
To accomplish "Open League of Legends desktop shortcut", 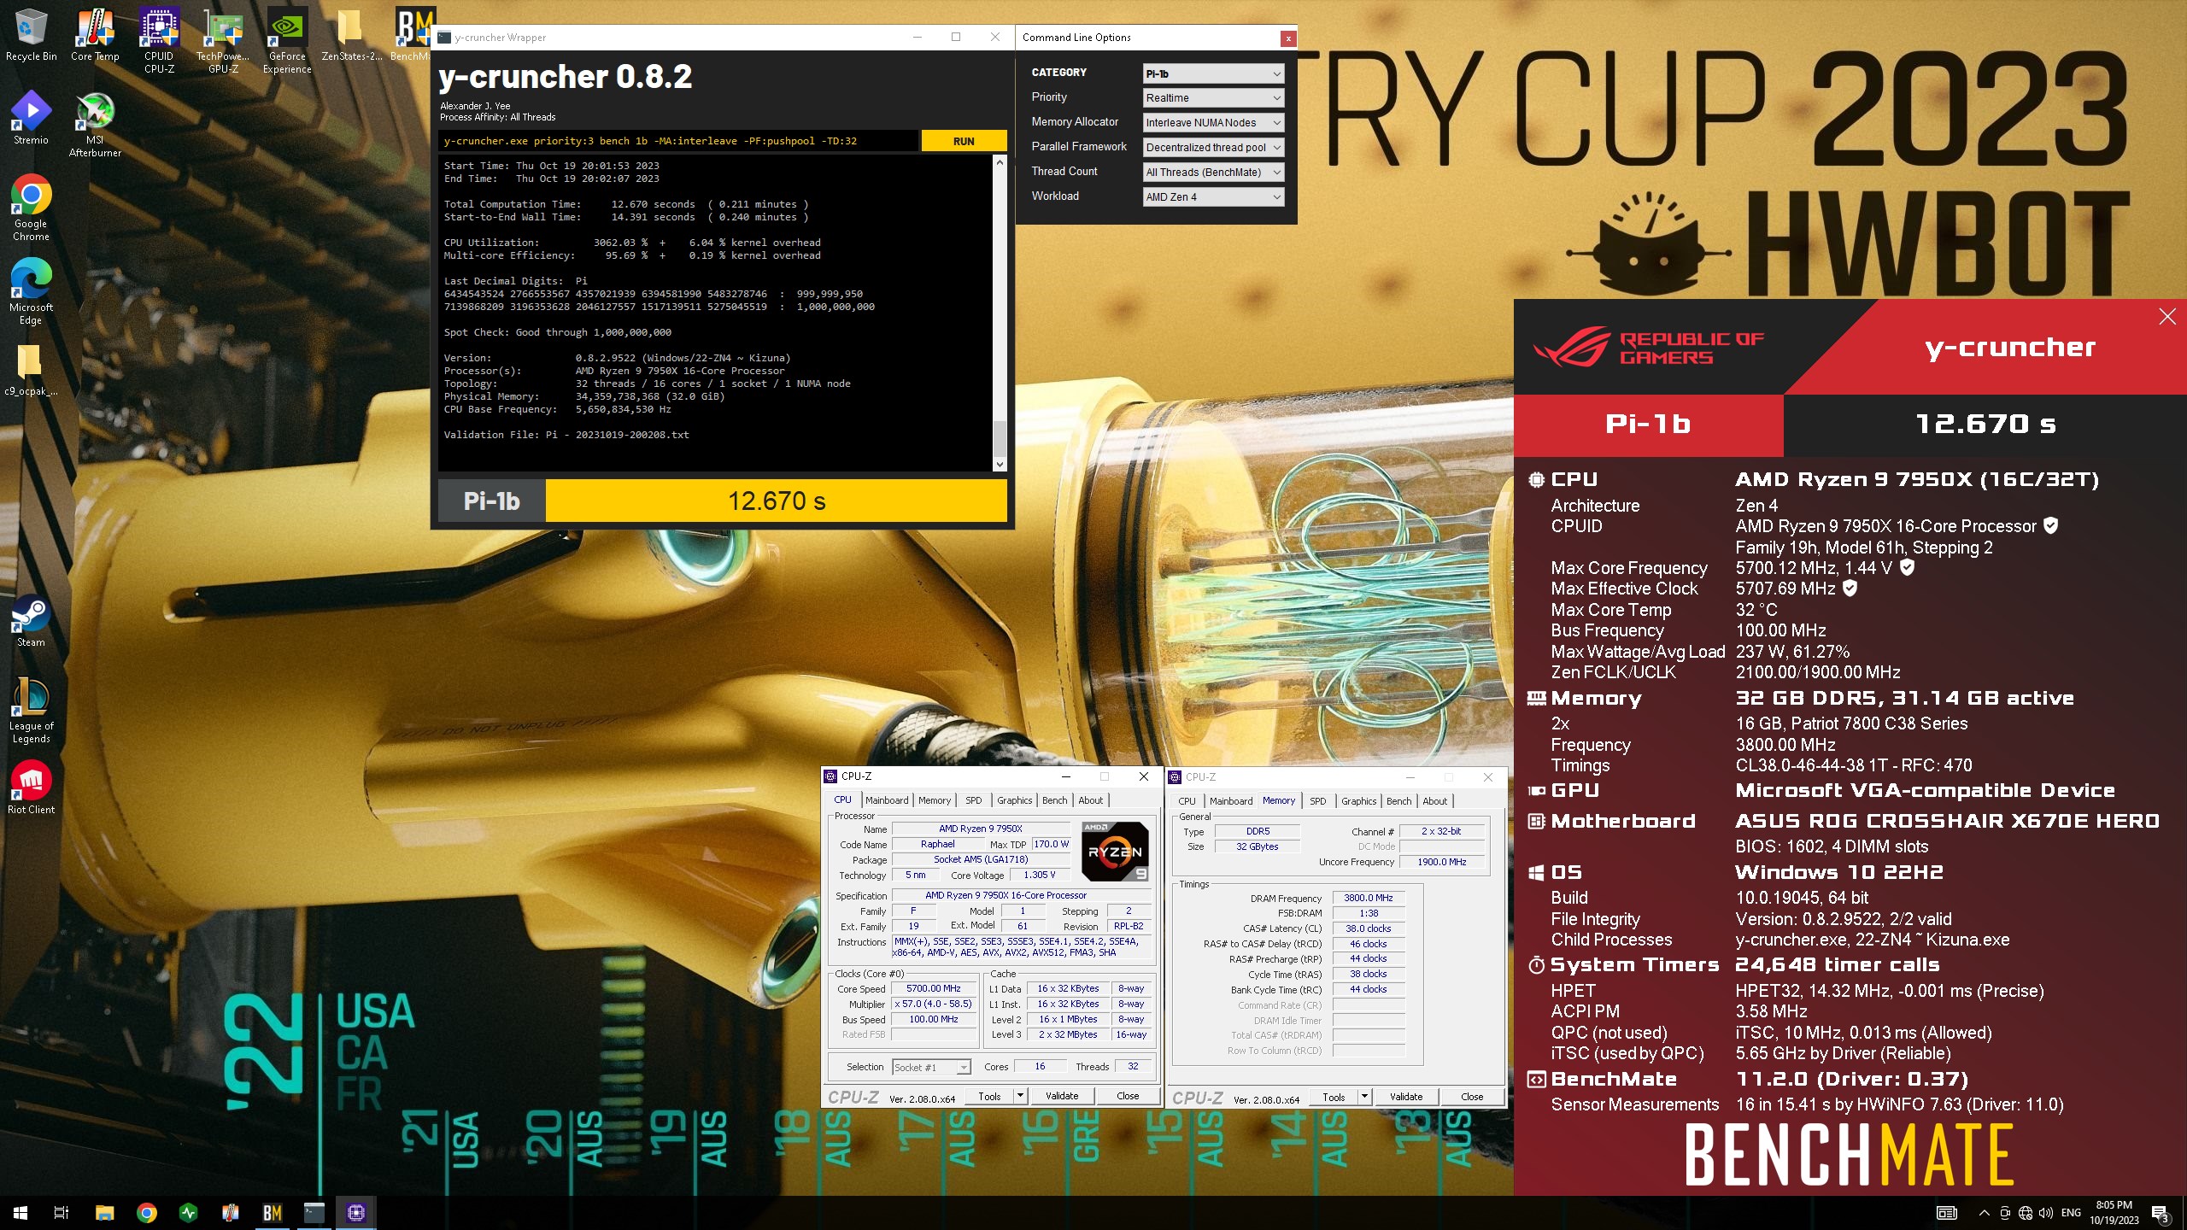I will (x=31, y=711).
